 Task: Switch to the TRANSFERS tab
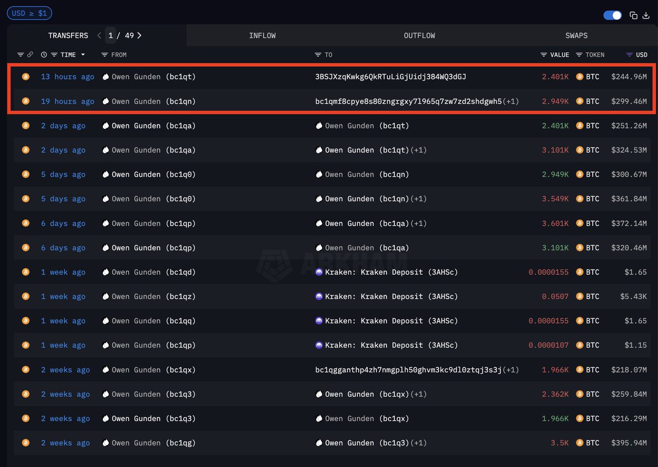click(68, 36)
